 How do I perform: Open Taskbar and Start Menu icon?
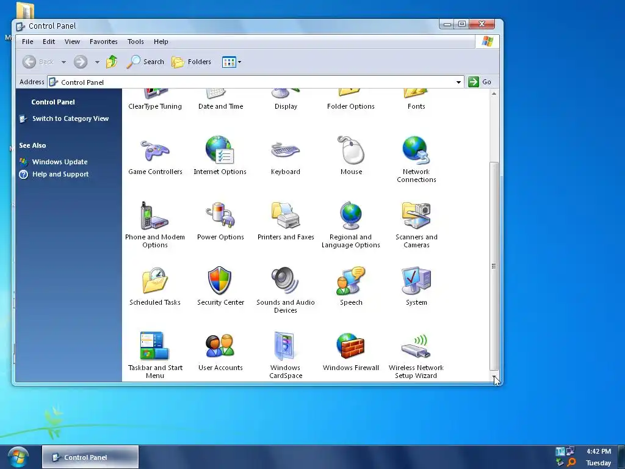click(x=154, y=346)
